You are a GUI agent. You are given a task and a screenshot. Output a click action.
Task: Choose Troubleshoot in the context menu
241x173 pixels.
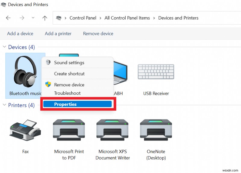67,93
